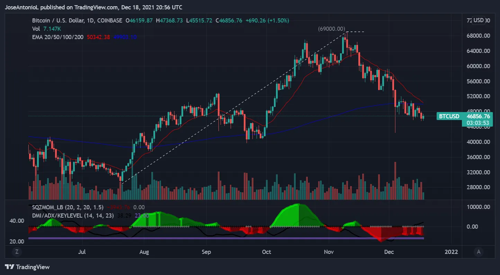Click the 36000.00 price axis label
The width and height of the screenshot is (500, 275).
pos(478,157)
